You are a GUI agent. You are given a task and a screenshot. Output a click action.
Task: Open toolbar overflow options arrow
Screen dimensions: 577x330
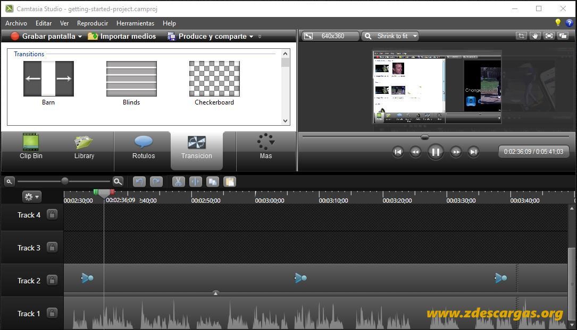(260, 37)
